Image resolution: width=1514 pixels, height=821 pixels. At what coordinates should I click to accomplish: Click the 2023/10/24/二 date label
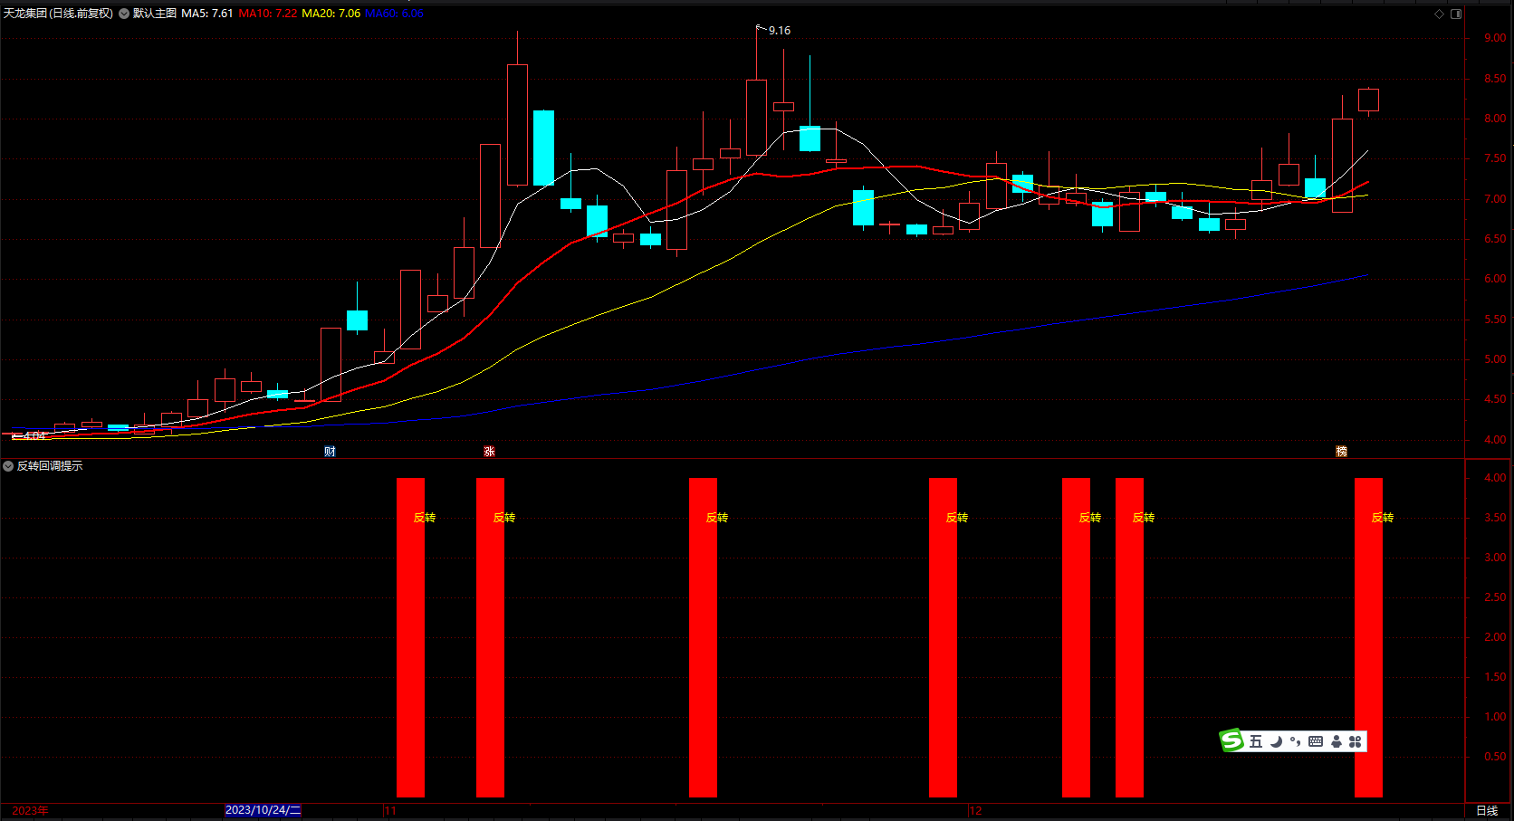[x=263, y=810]
